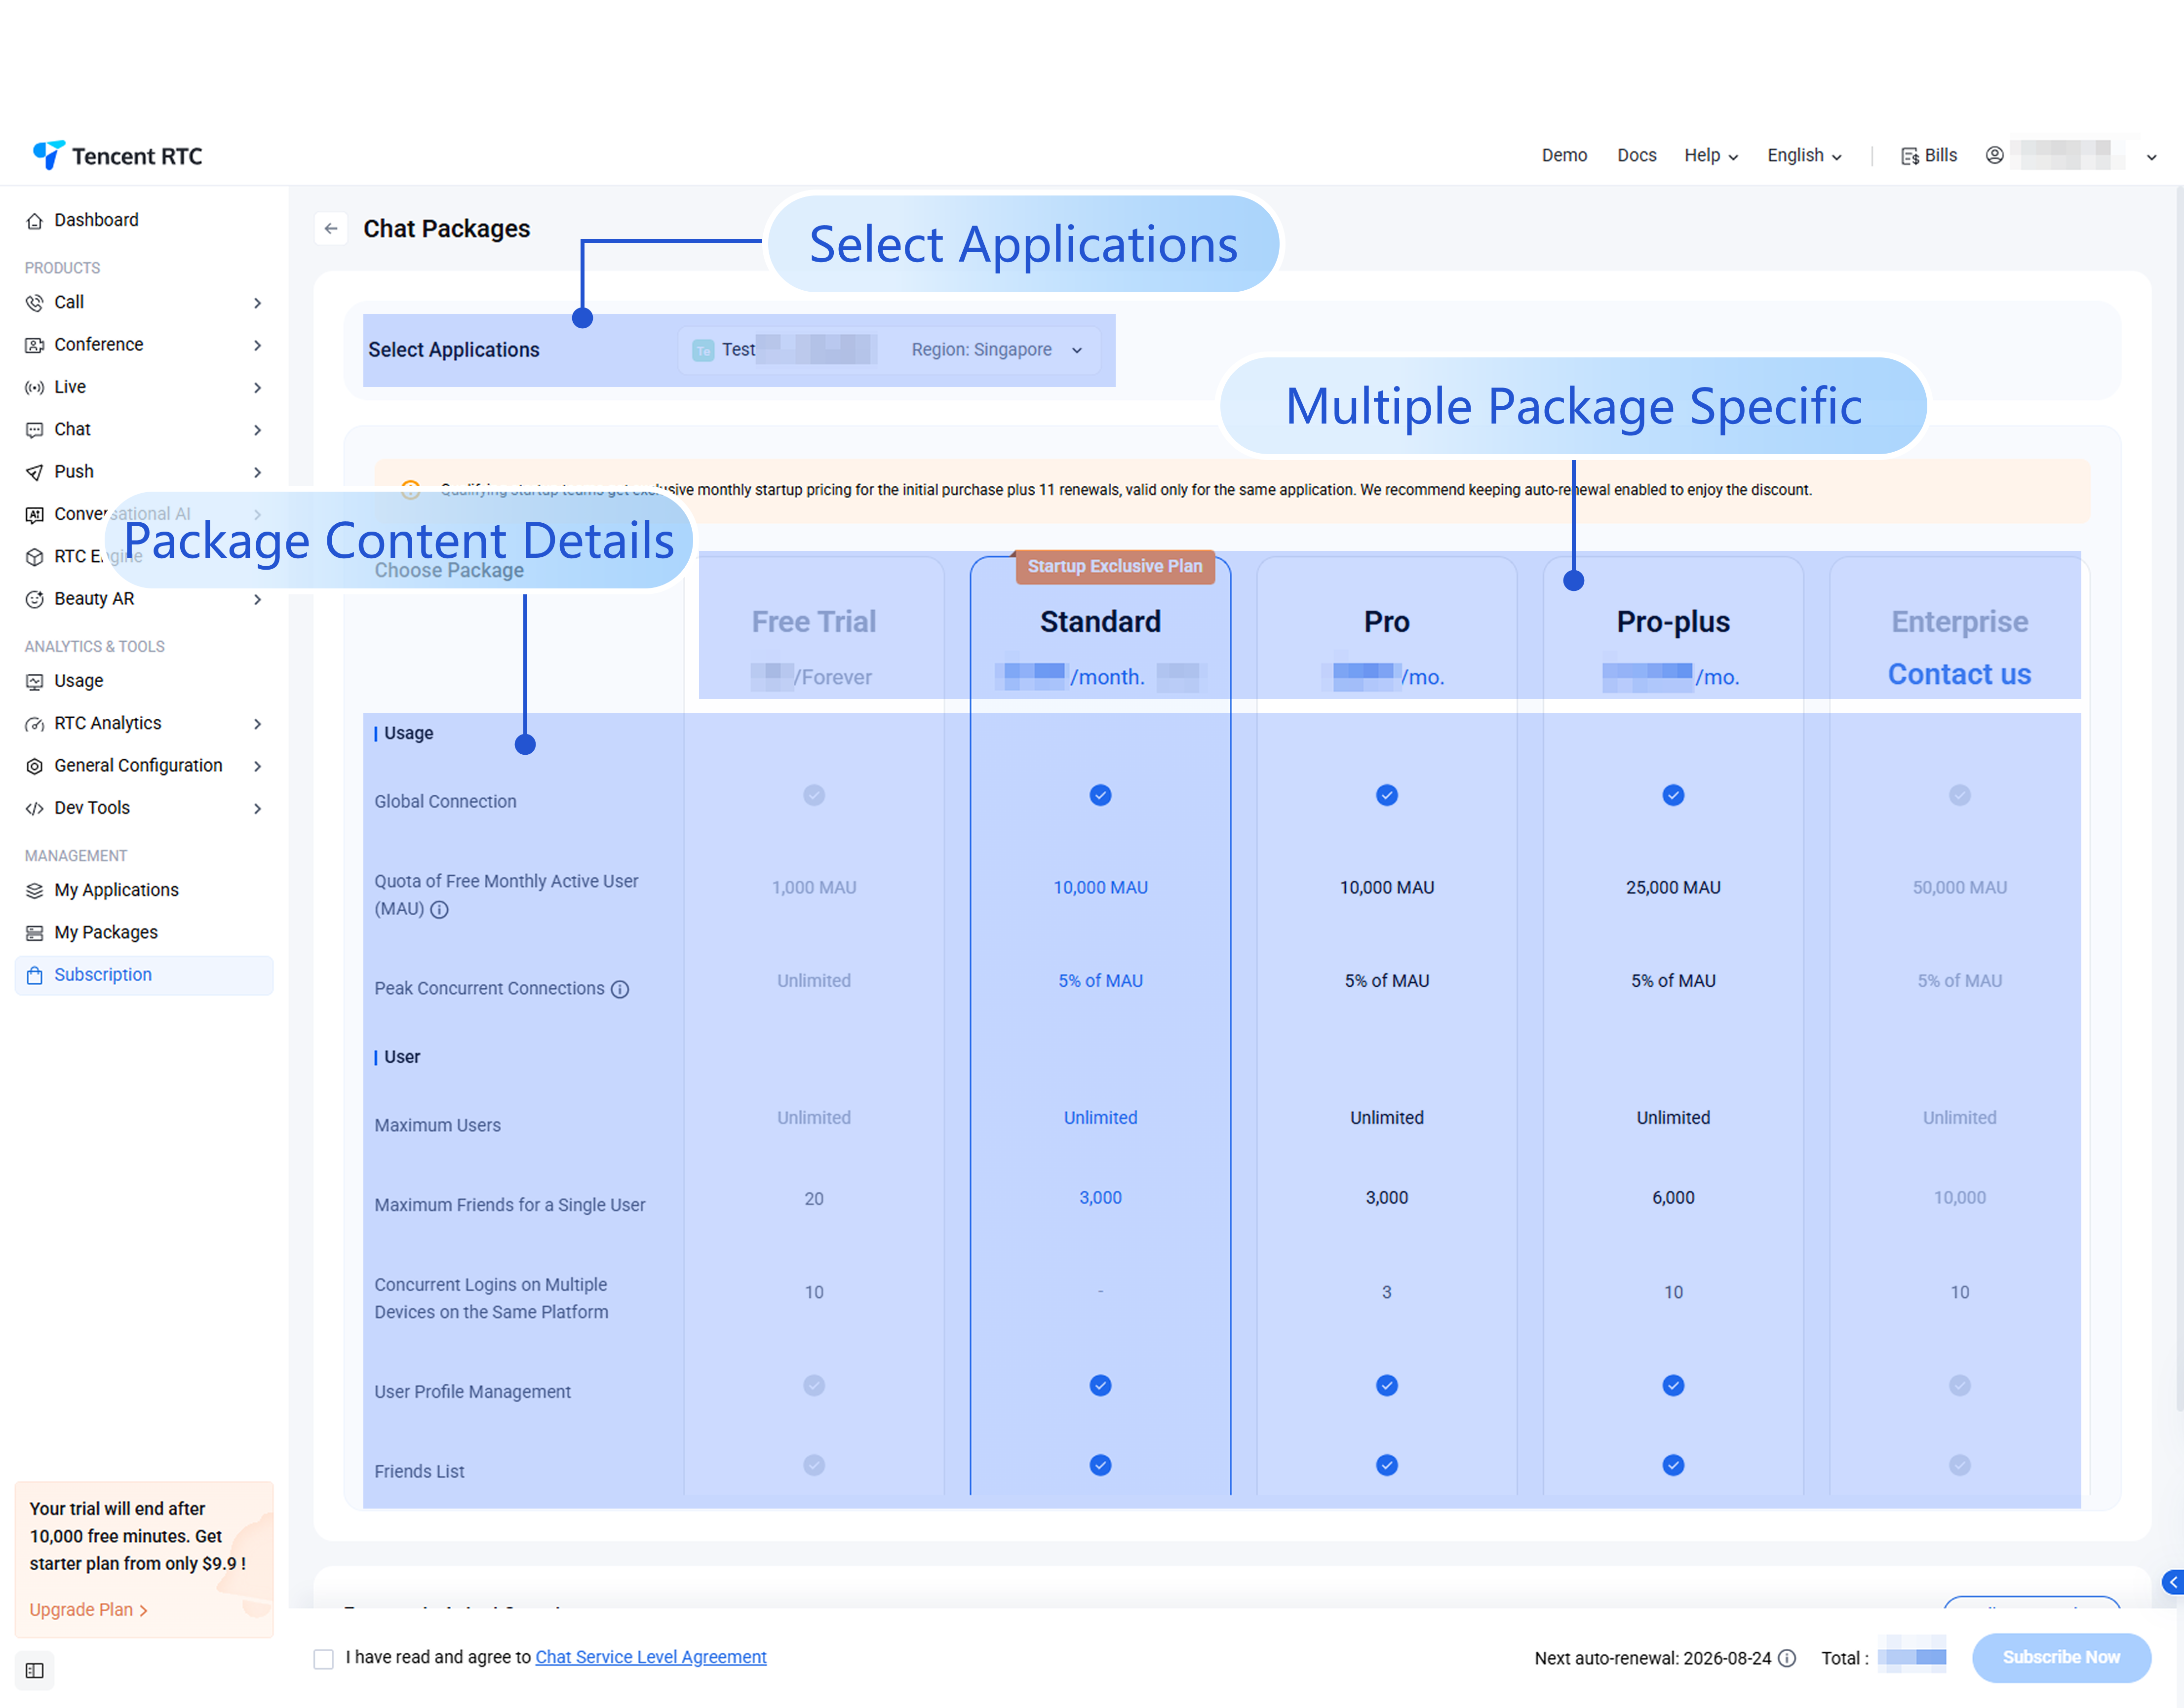2184x1708 pixels.
Task: Click the Subscription bag icon
Action: [x=35, y=976]
